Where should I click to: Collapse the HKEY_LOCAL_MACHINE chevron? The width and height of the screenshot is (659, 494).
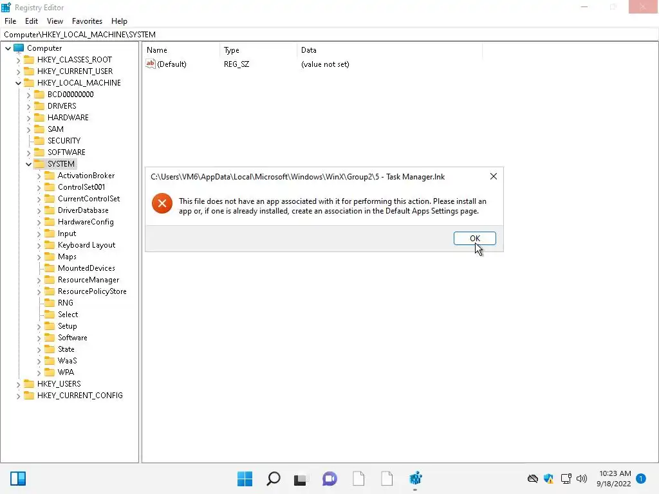coord(18,83)
